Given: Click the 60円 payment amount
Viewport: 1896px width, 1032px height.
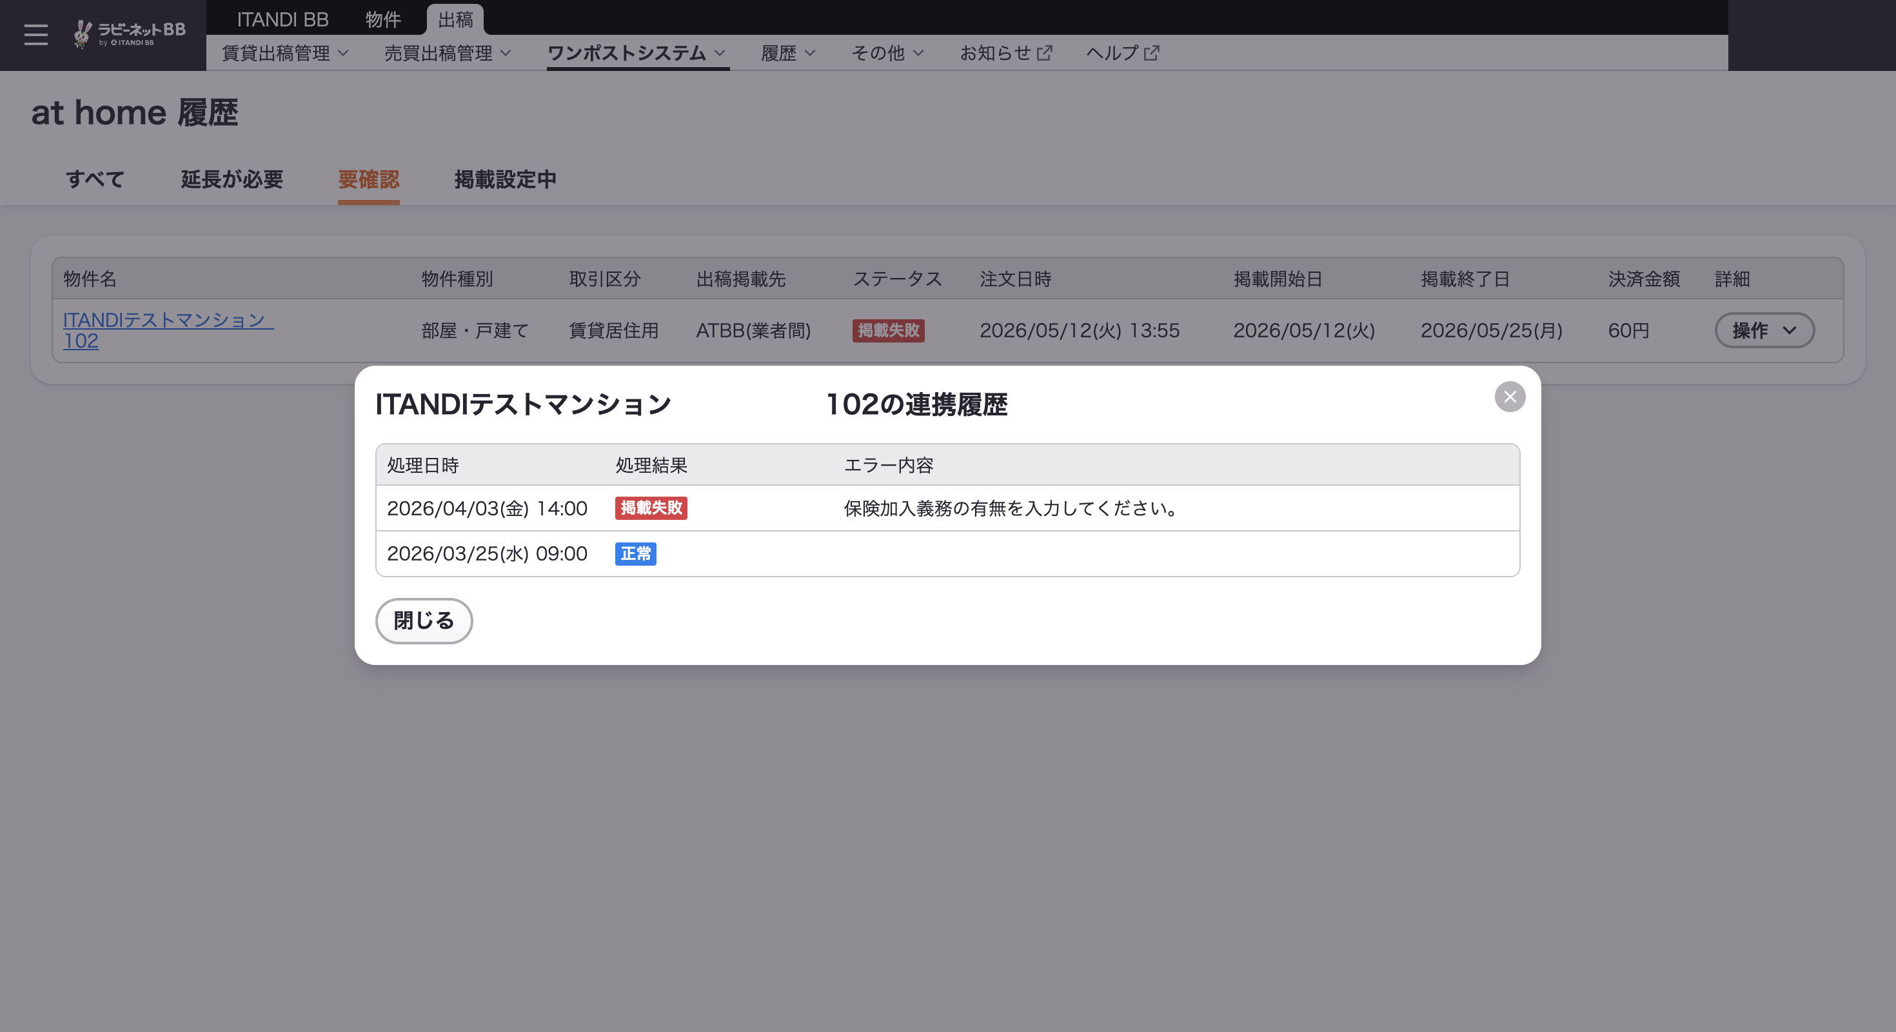Looking at the screenshot, I should coord(1629,330).
